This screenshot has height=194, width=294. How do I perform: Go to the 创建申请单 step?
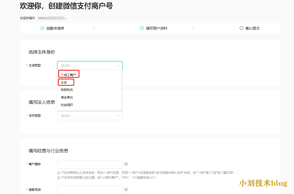point(55,28)
